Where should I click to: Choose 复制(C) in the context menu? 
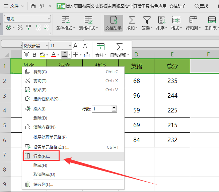pos(40,72)
